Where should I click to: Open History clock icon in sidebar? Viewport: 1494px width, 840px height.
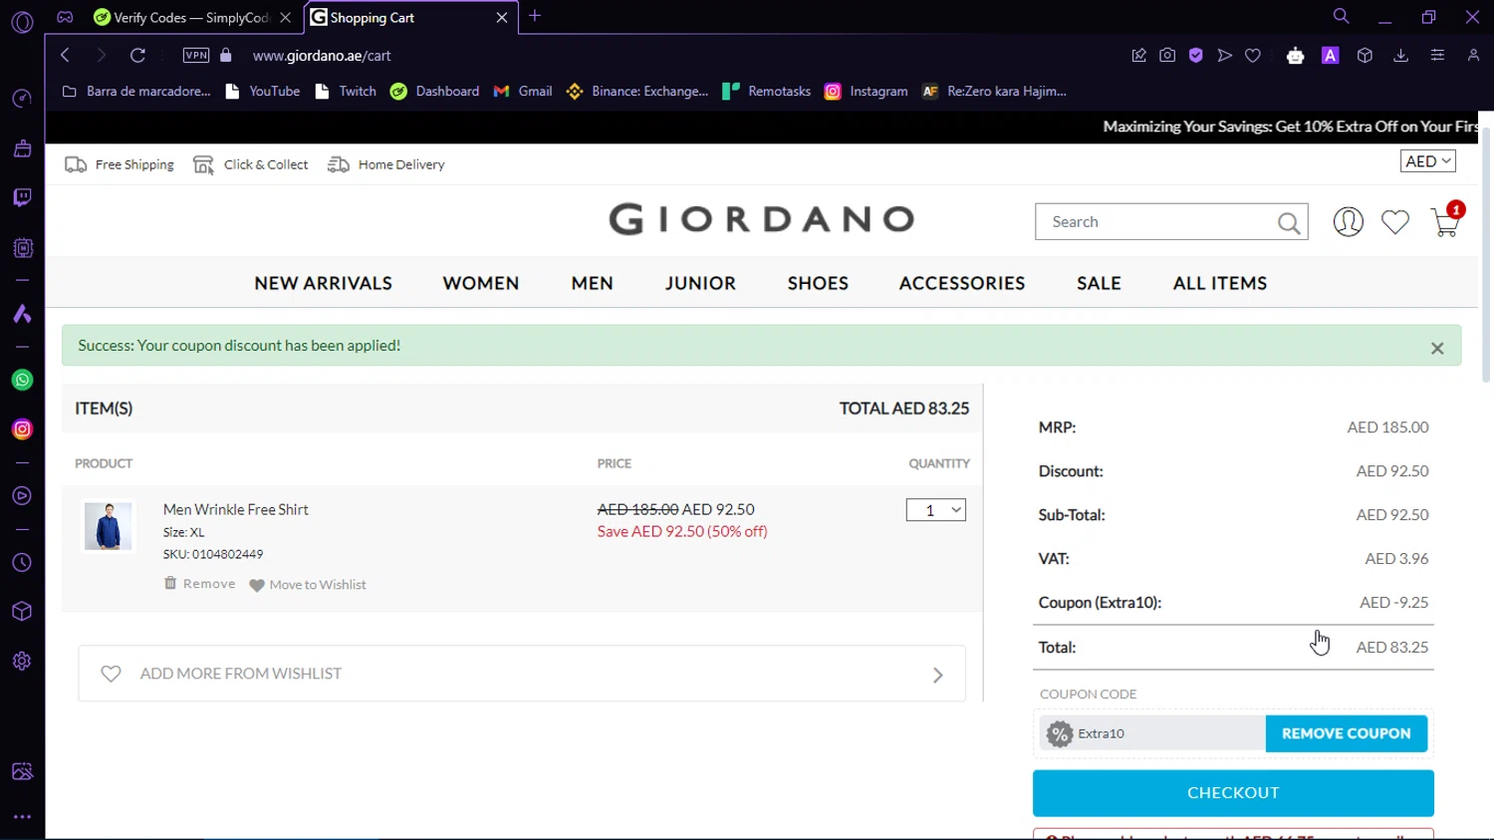click(x=22, y=563)
